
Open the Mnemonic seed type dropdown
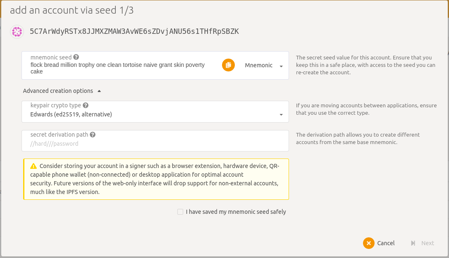coord(263,66)
